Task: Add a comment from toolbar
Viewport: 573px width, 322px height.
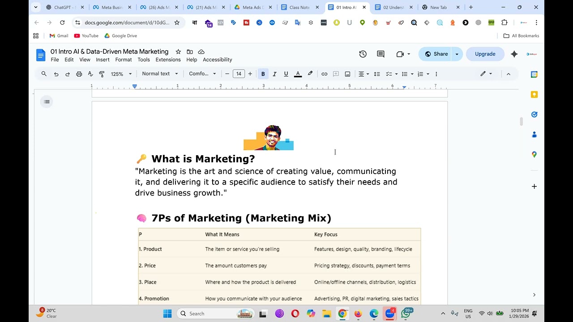Action: click(x=336, y=74)
